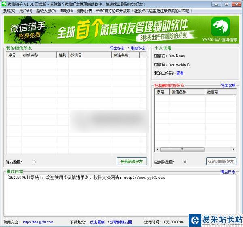Viewport: 243px width, 227px height.
Task: Click 微信号 column header in friends list
Action: click(x=90, y=55)
